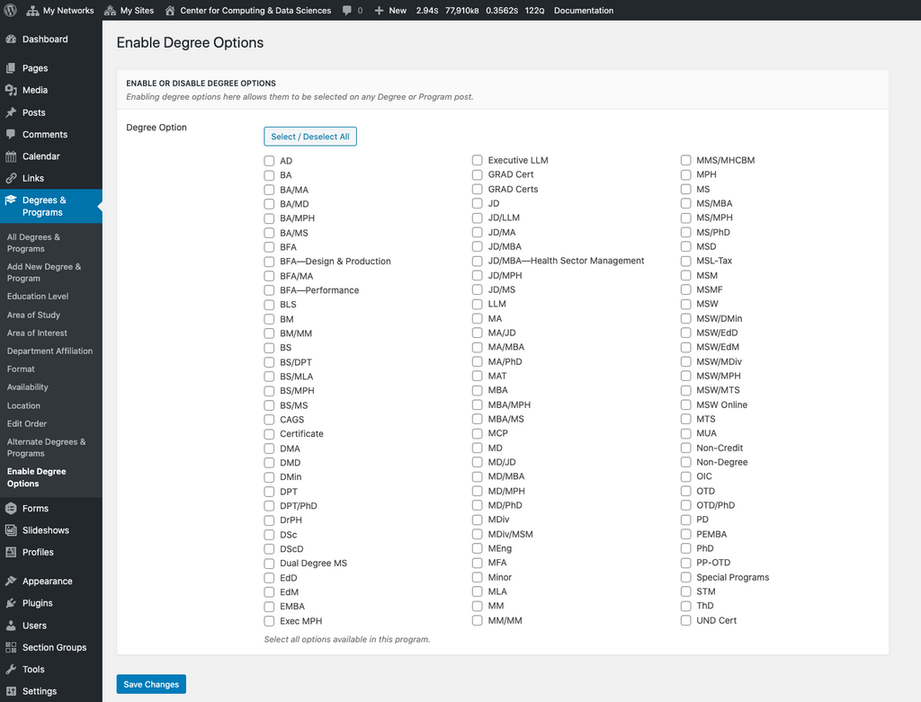Open My Sites admin bar menu
921x702 pixels.
[x=129, y=10]
